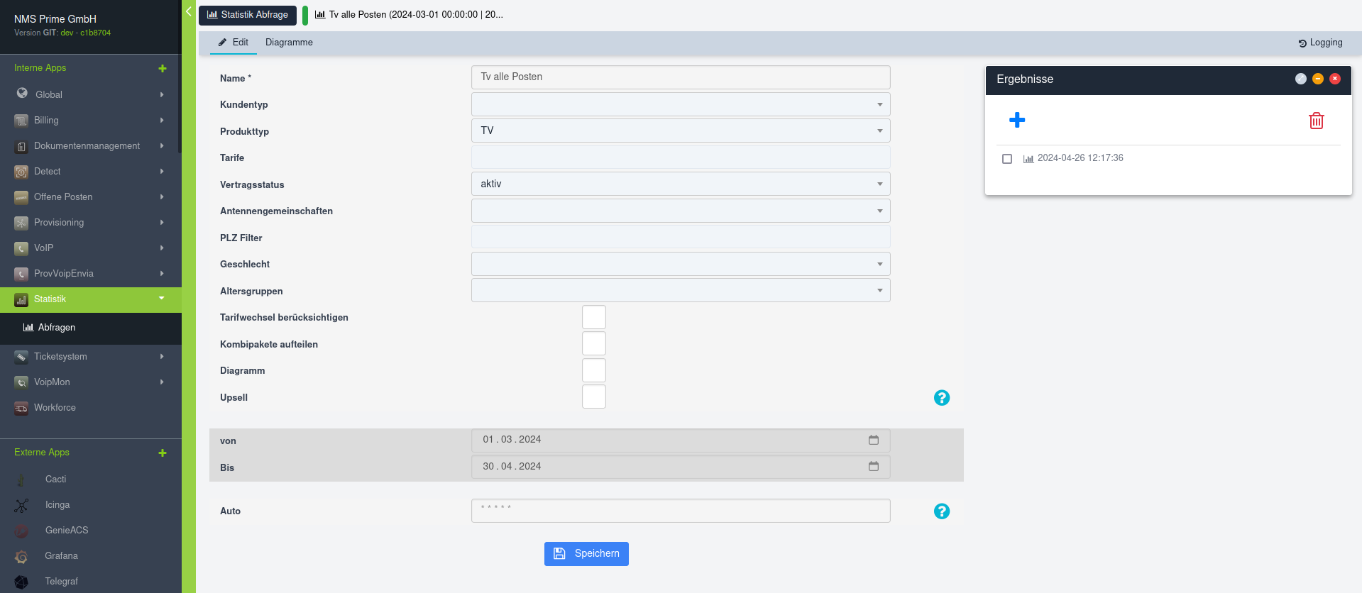Image resolution: width=1362 pixels, height=593 pixels.
Task: Open the Kundentyp dropdown
Action: coord(681,104)
